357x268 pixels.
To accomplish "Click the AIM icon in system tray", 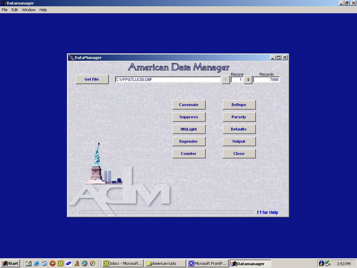I will 321,264.
